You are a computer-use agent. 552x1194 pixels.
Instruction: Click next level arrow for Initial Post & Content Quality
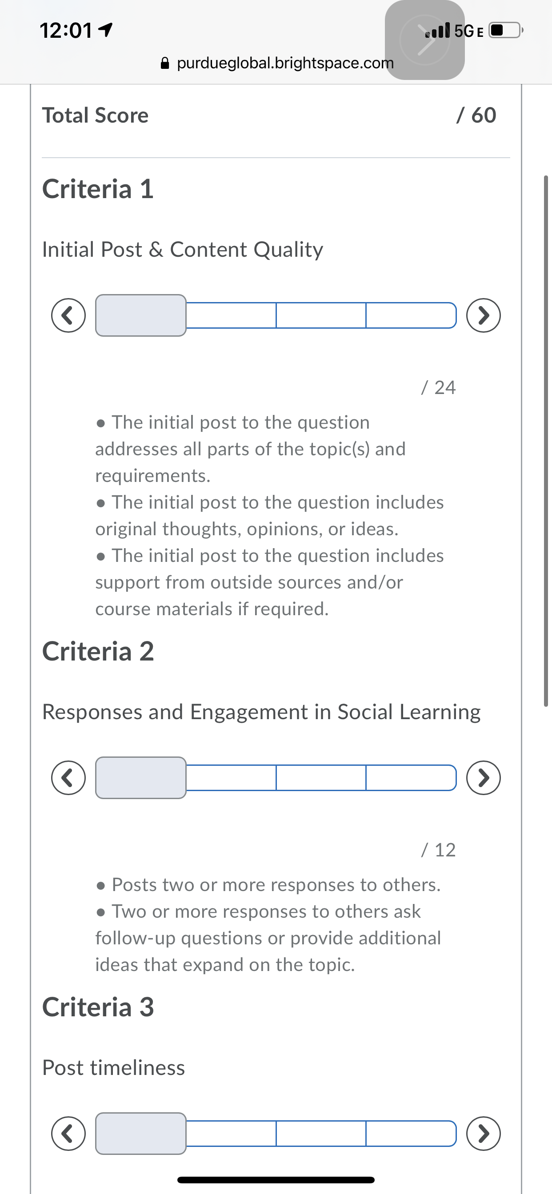point(484,316)
